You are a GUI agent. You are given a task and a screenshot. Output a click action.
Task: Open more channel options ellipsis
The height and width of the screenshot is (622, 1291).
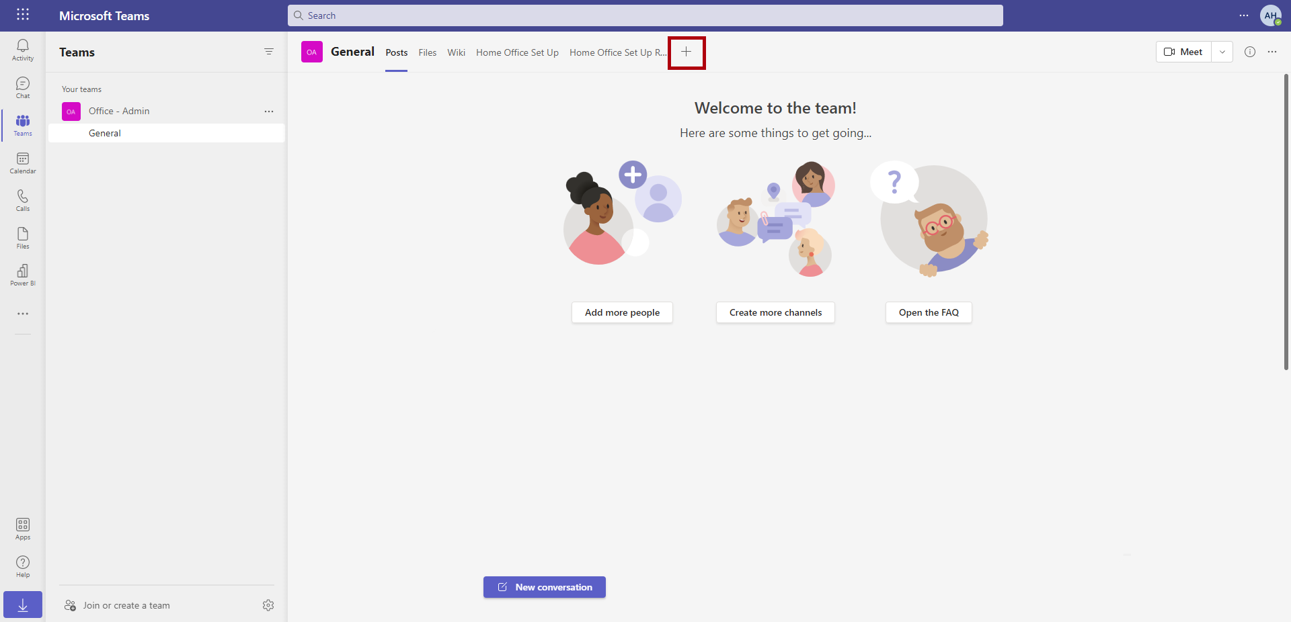pos(1272,52)
